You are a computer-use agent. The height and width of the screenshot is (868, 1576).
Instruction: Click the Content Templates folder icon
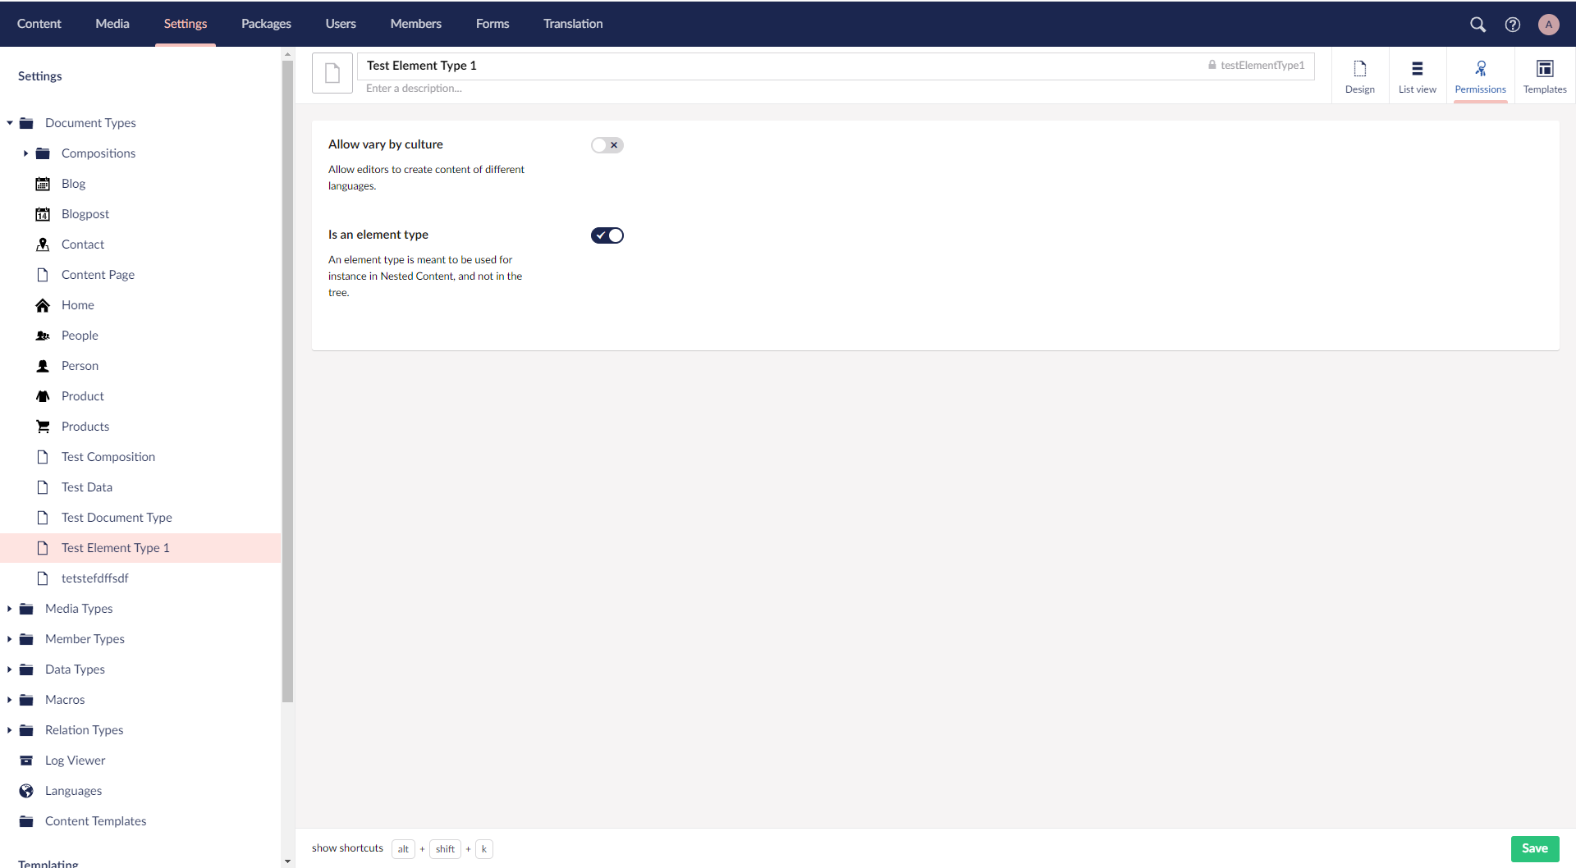coord(26,821)
